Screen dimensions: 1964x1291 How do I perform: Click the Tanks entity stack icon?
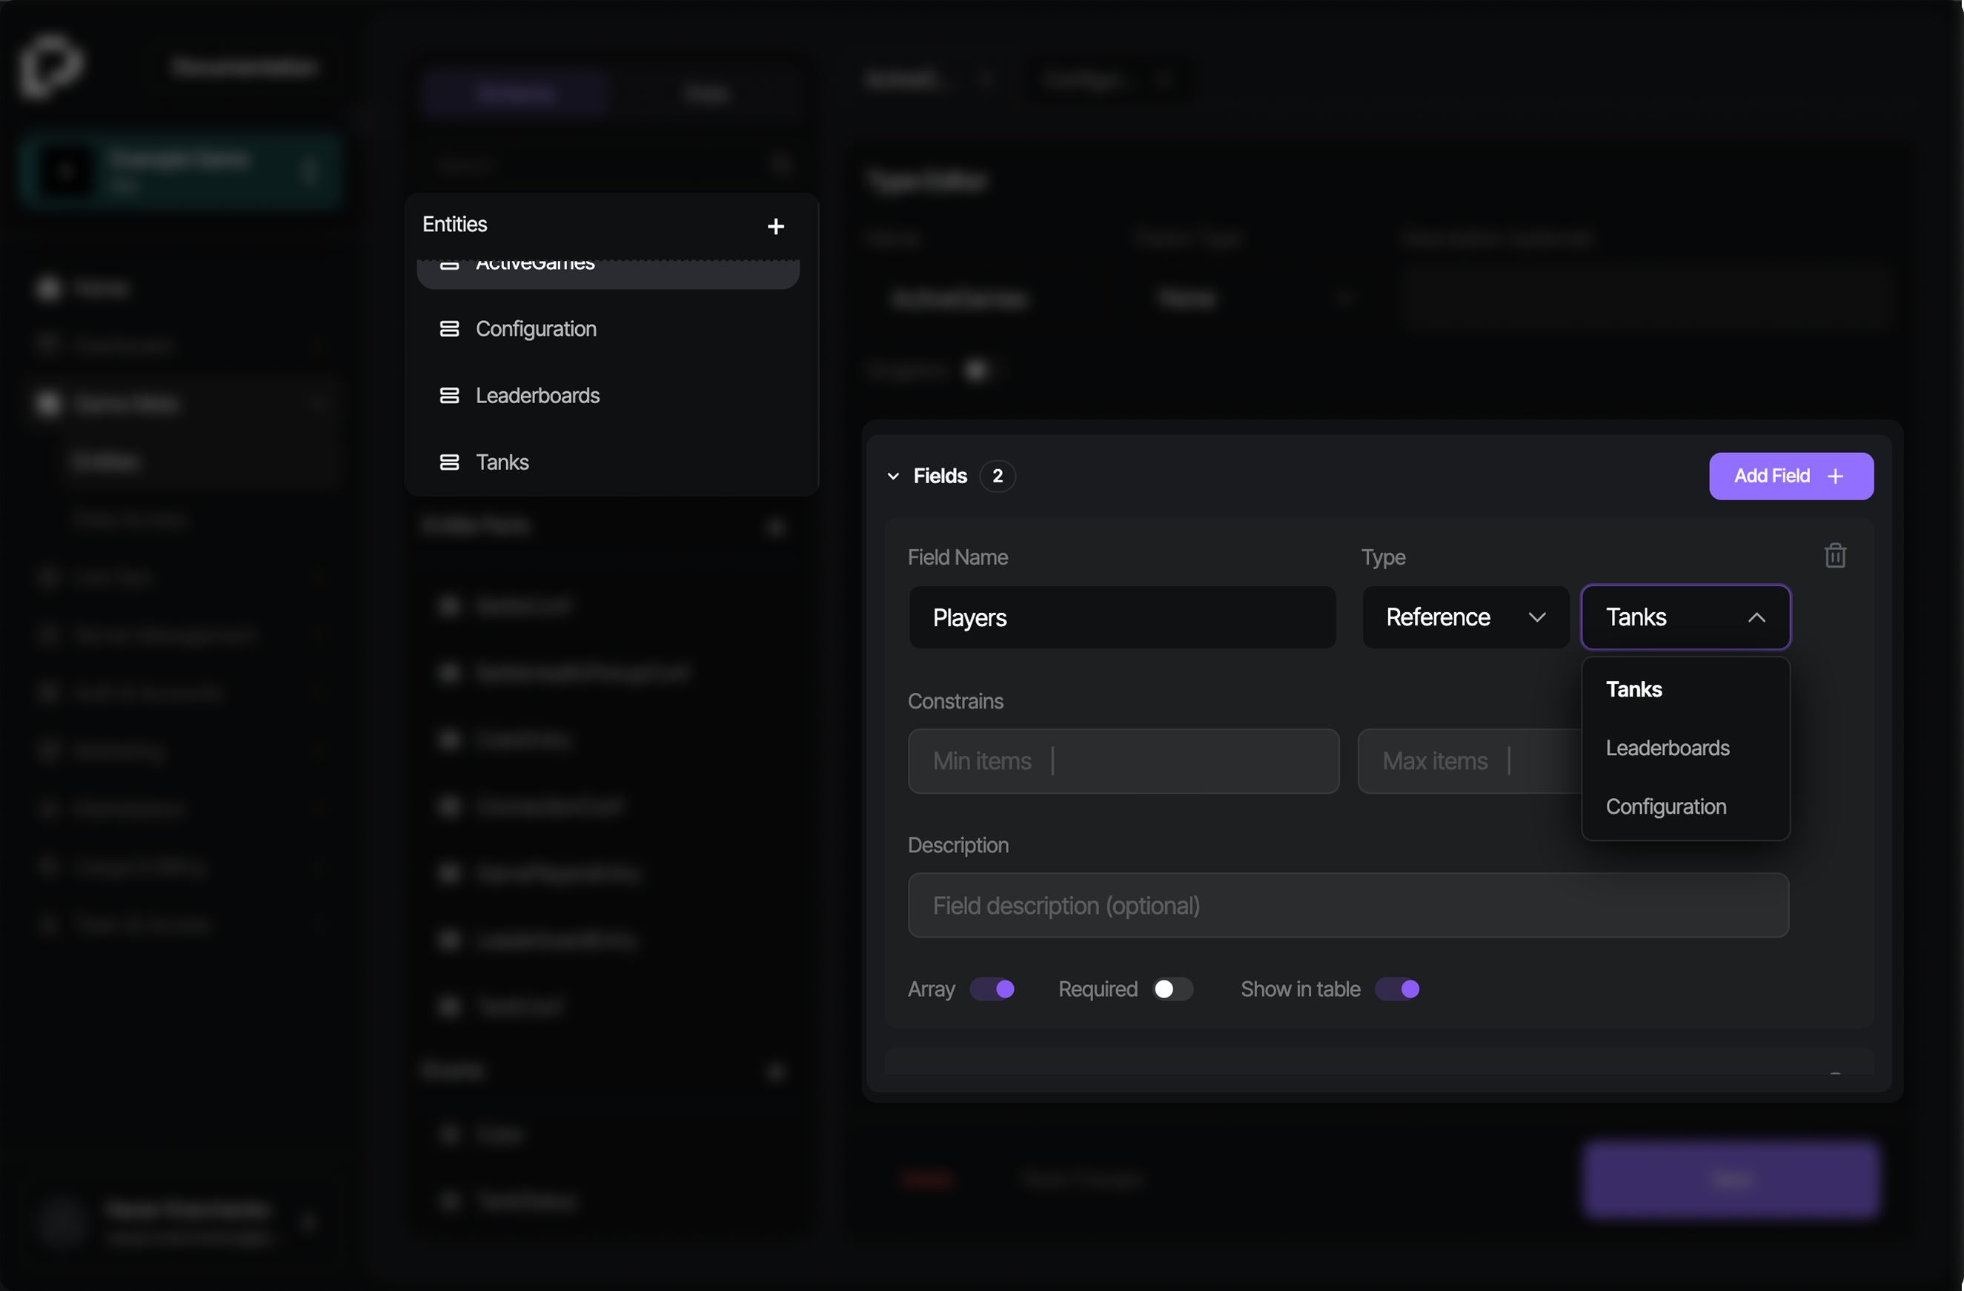point(449,462)
